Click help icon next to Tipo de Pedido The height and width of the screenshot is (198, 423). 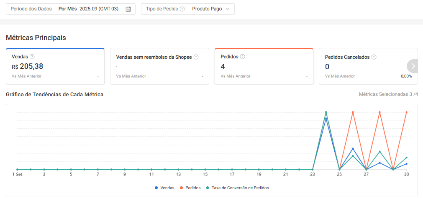coord(182,9)
